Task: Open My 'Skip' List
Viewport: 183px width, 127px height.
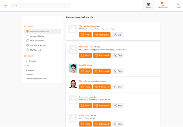Action: tap(34, 50)
